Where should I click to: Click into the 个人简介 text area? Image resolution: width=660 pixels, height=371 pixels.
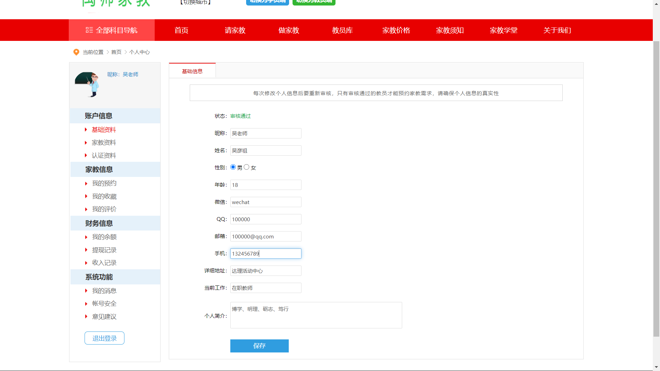coord(316,315)
